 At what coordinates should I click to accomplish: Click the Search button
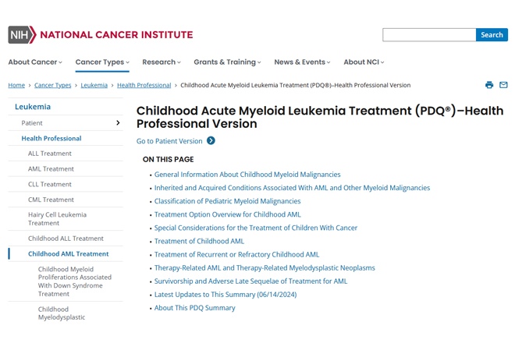coord(492,35)
